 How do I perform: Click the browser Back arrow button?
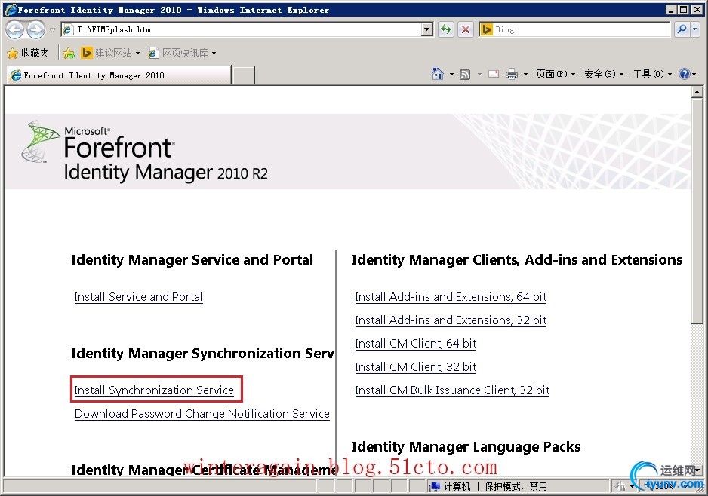(x=14, y=29)
